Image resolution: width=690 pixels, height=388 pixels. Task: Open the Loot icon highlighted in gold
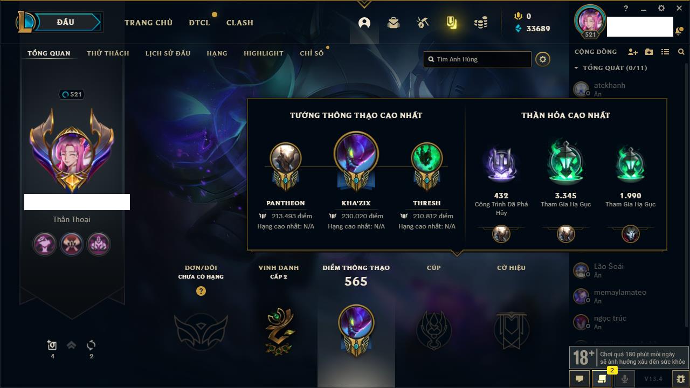tap(452, 23)
